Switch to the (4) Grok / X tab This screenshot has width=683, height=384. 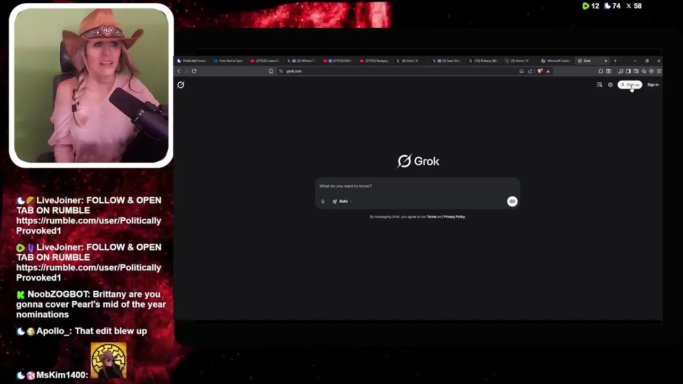coord(411,61)
